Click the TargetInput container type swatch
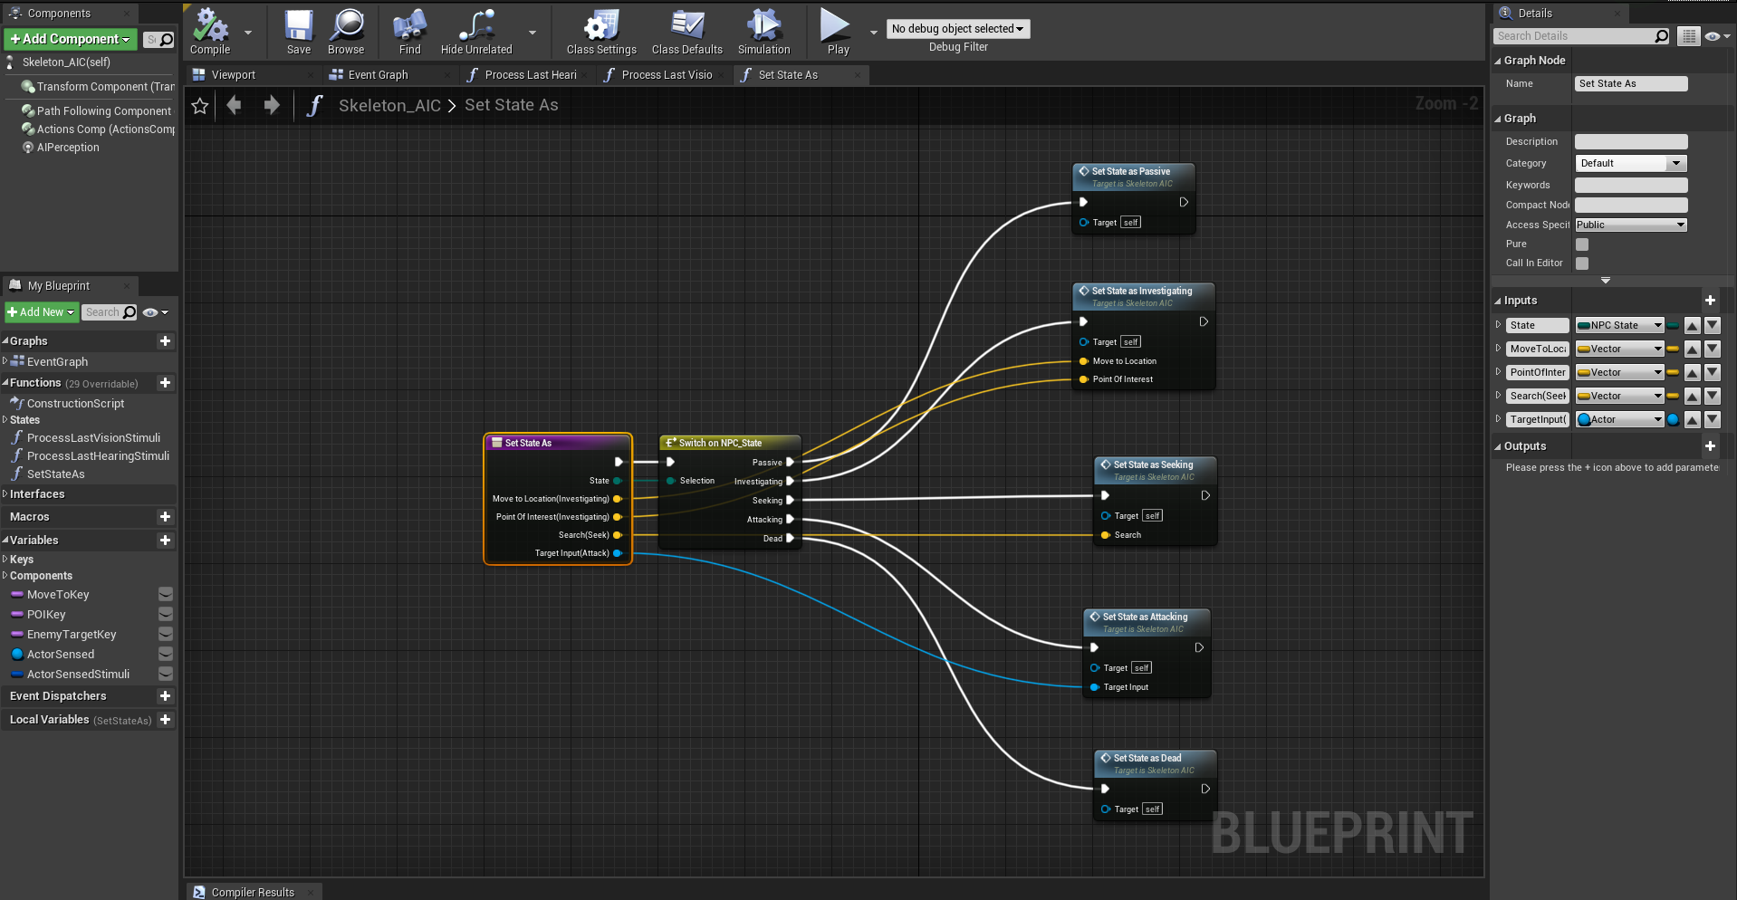This screenshot has height=900, width=1737. 1673,420
